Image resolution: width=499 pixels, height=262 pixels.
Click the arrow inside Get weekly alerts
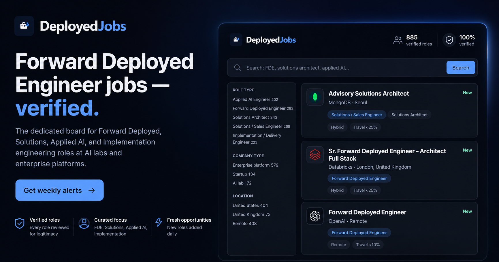(x=91, y=190)
